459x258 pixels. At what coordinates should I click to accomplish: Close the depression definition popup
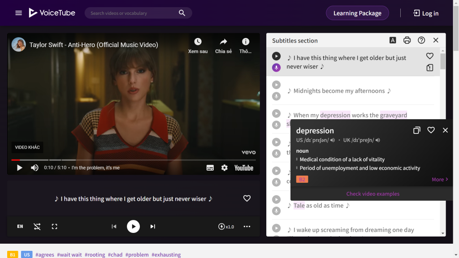(x=445, y=130)
